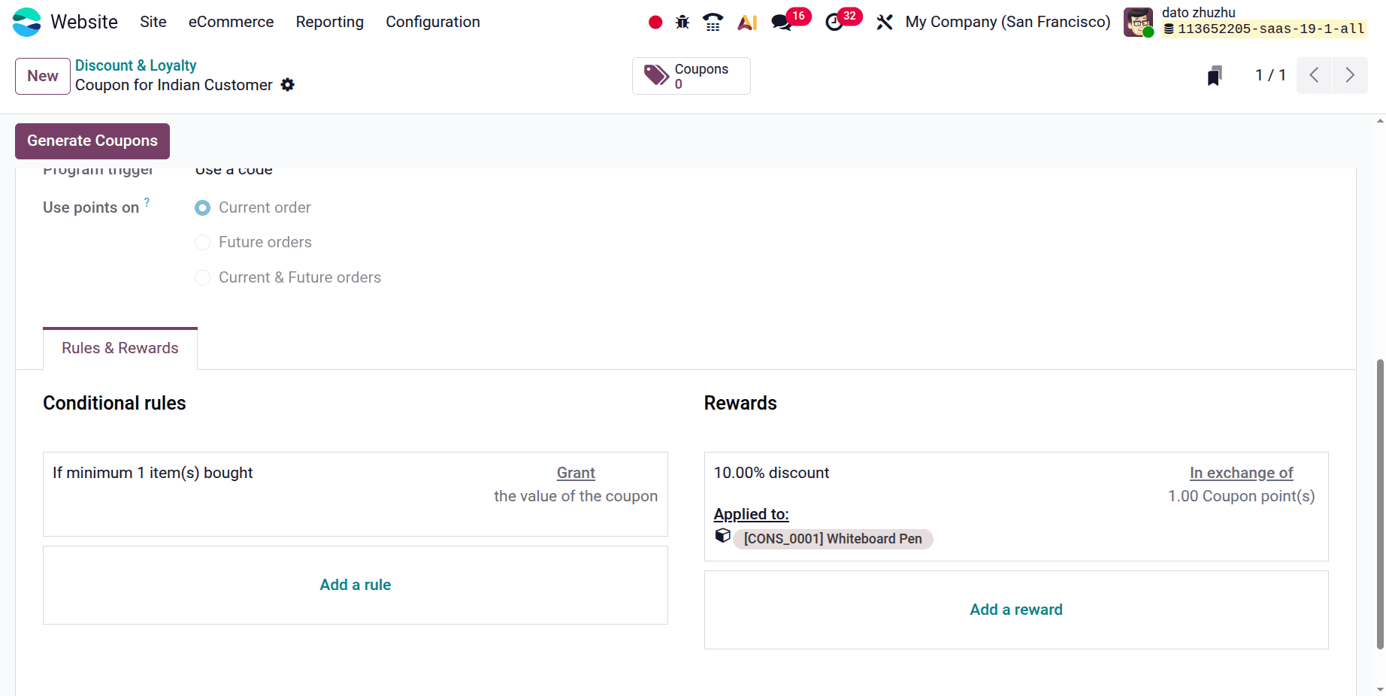Click the value of the coupon text

576,496
